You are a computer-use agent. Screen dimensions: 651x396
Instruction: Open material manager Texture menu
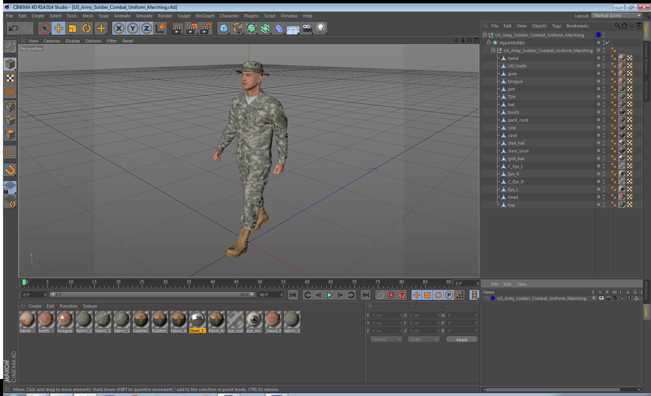[90, 306]
